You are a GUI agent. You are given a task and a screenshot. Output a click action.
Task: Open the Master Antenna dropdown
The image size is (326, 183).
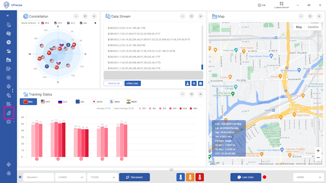pos(30,23)
